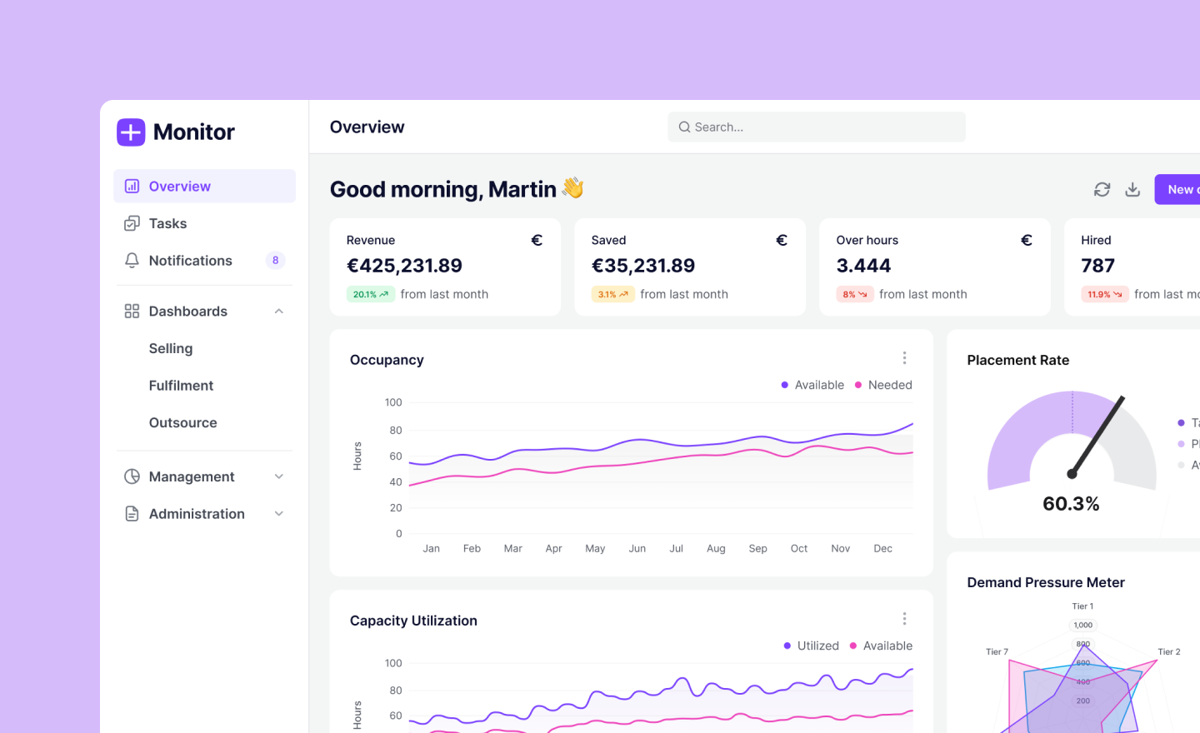The image size is (1200, 733).
Task: Click the Management section label
Action: coord(192,476)
